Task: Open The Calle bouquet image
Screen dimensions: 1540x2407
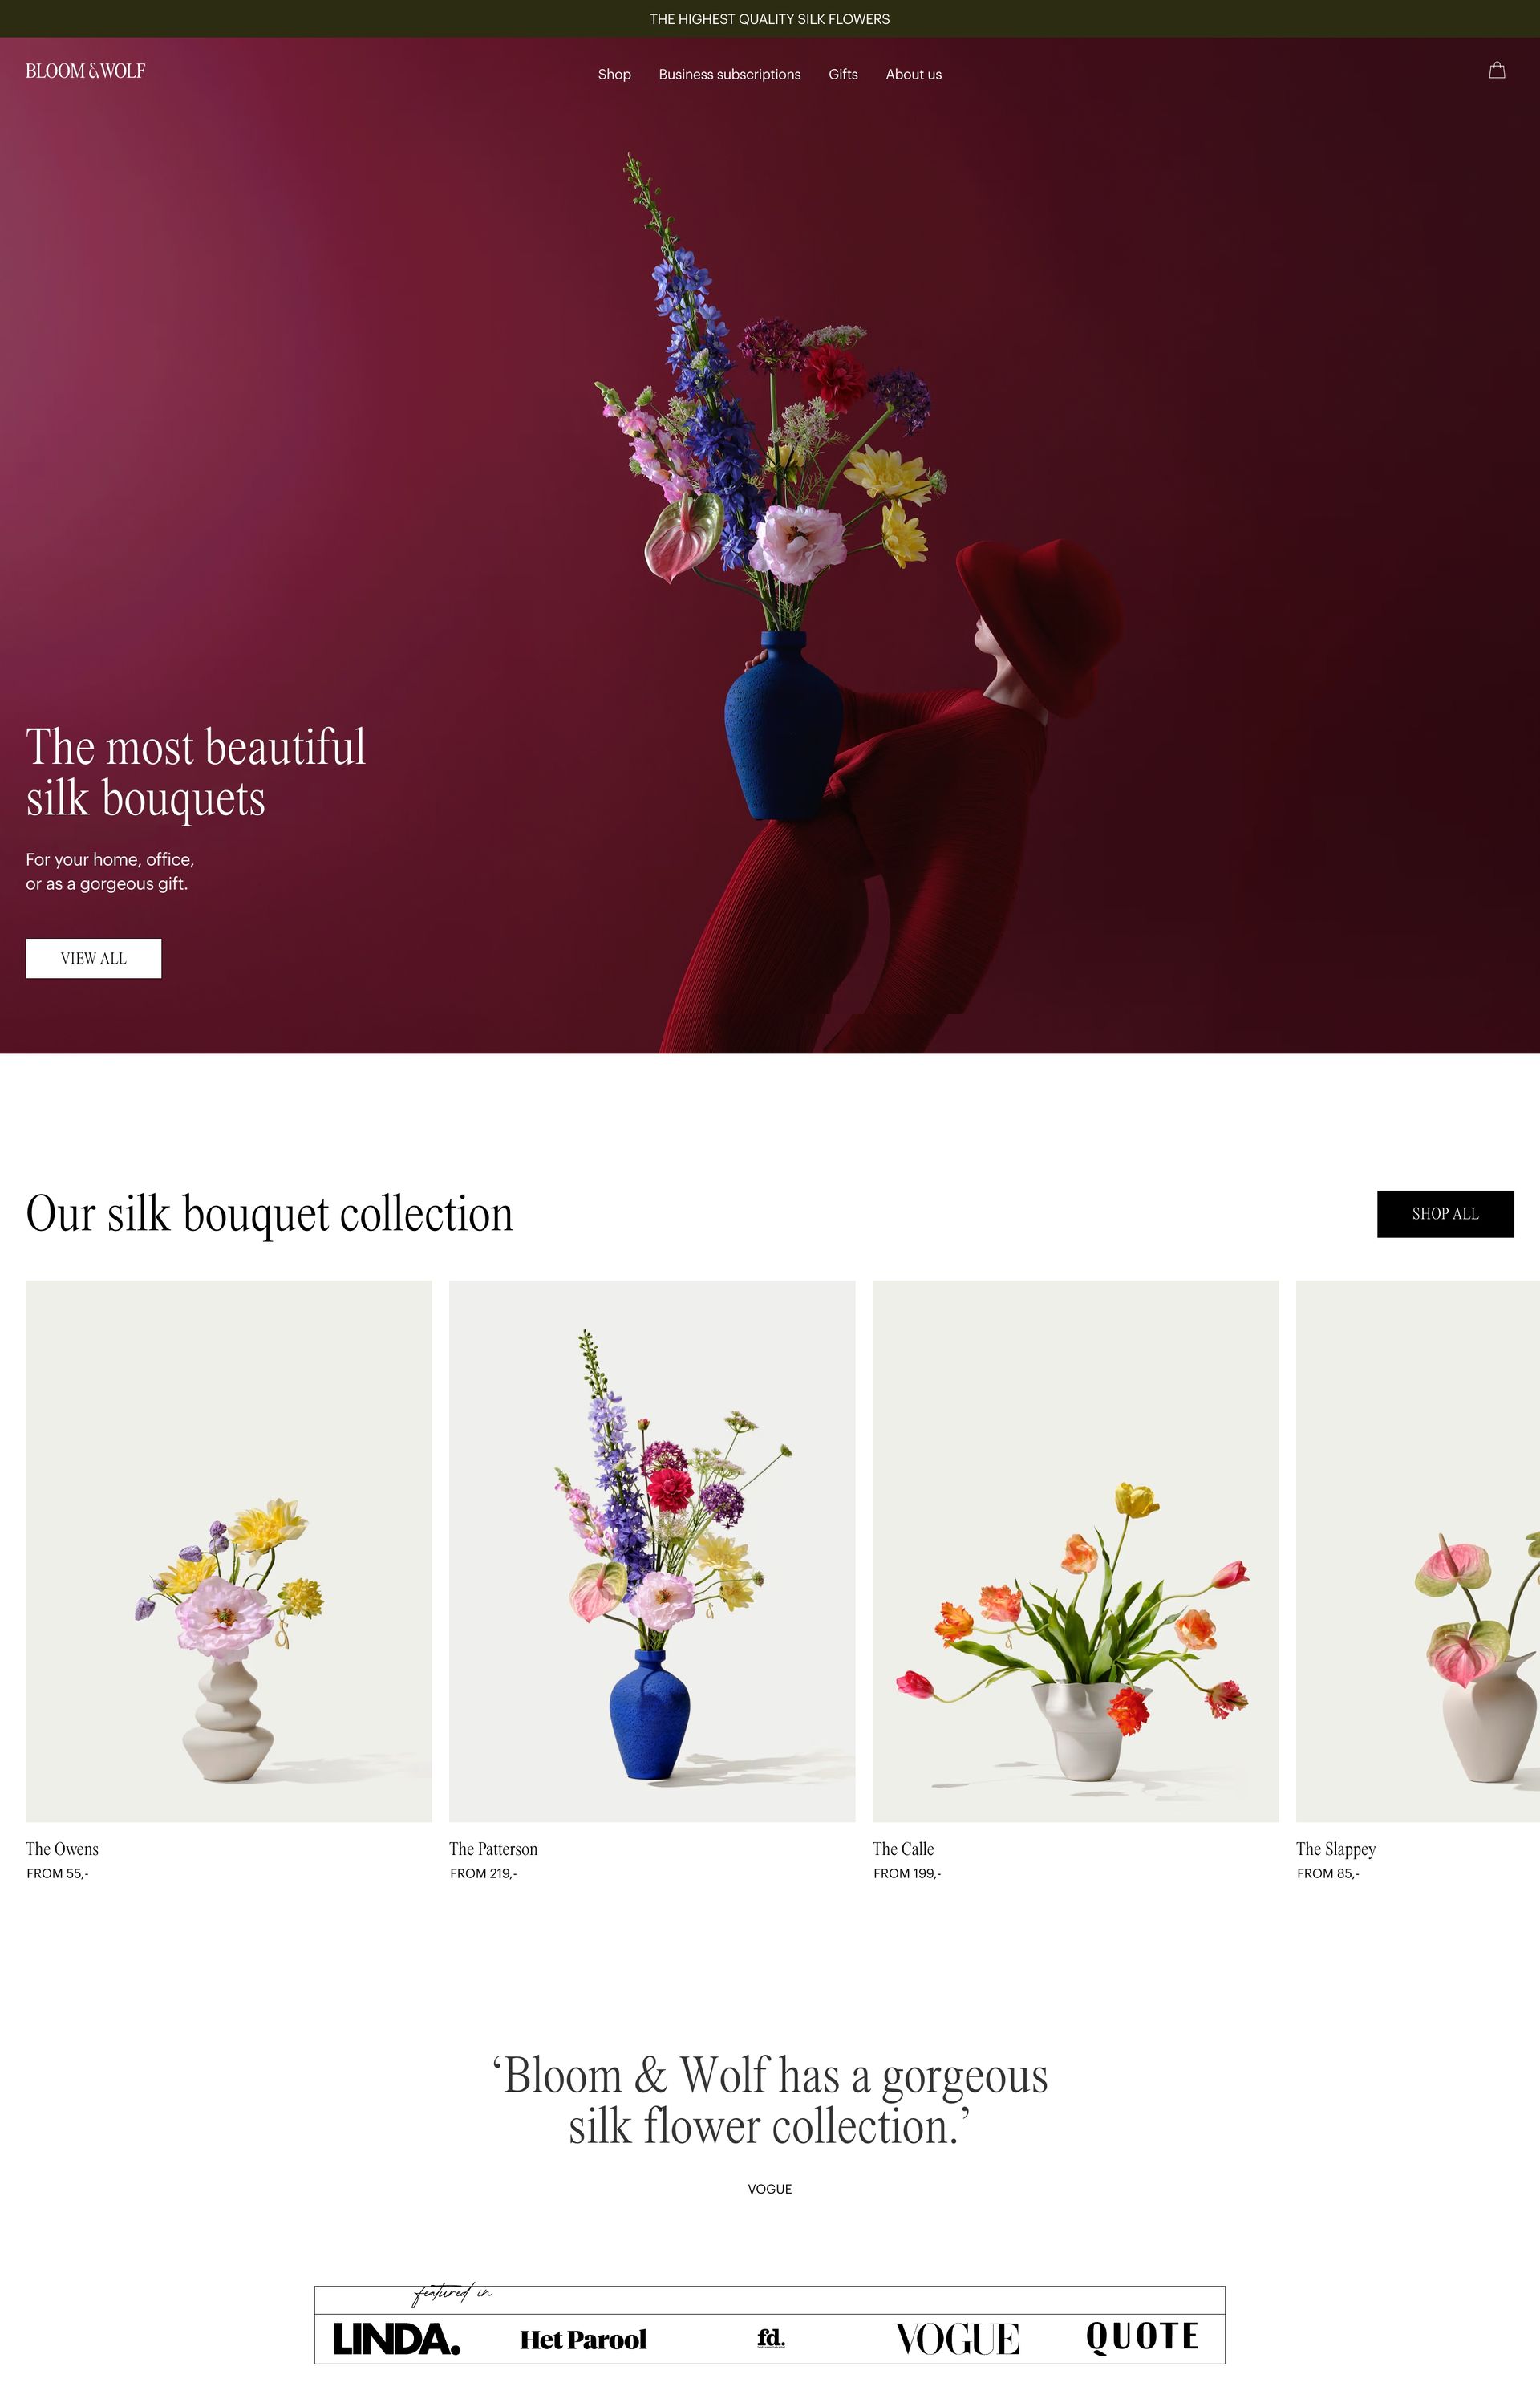Action: (1076, 1550)
